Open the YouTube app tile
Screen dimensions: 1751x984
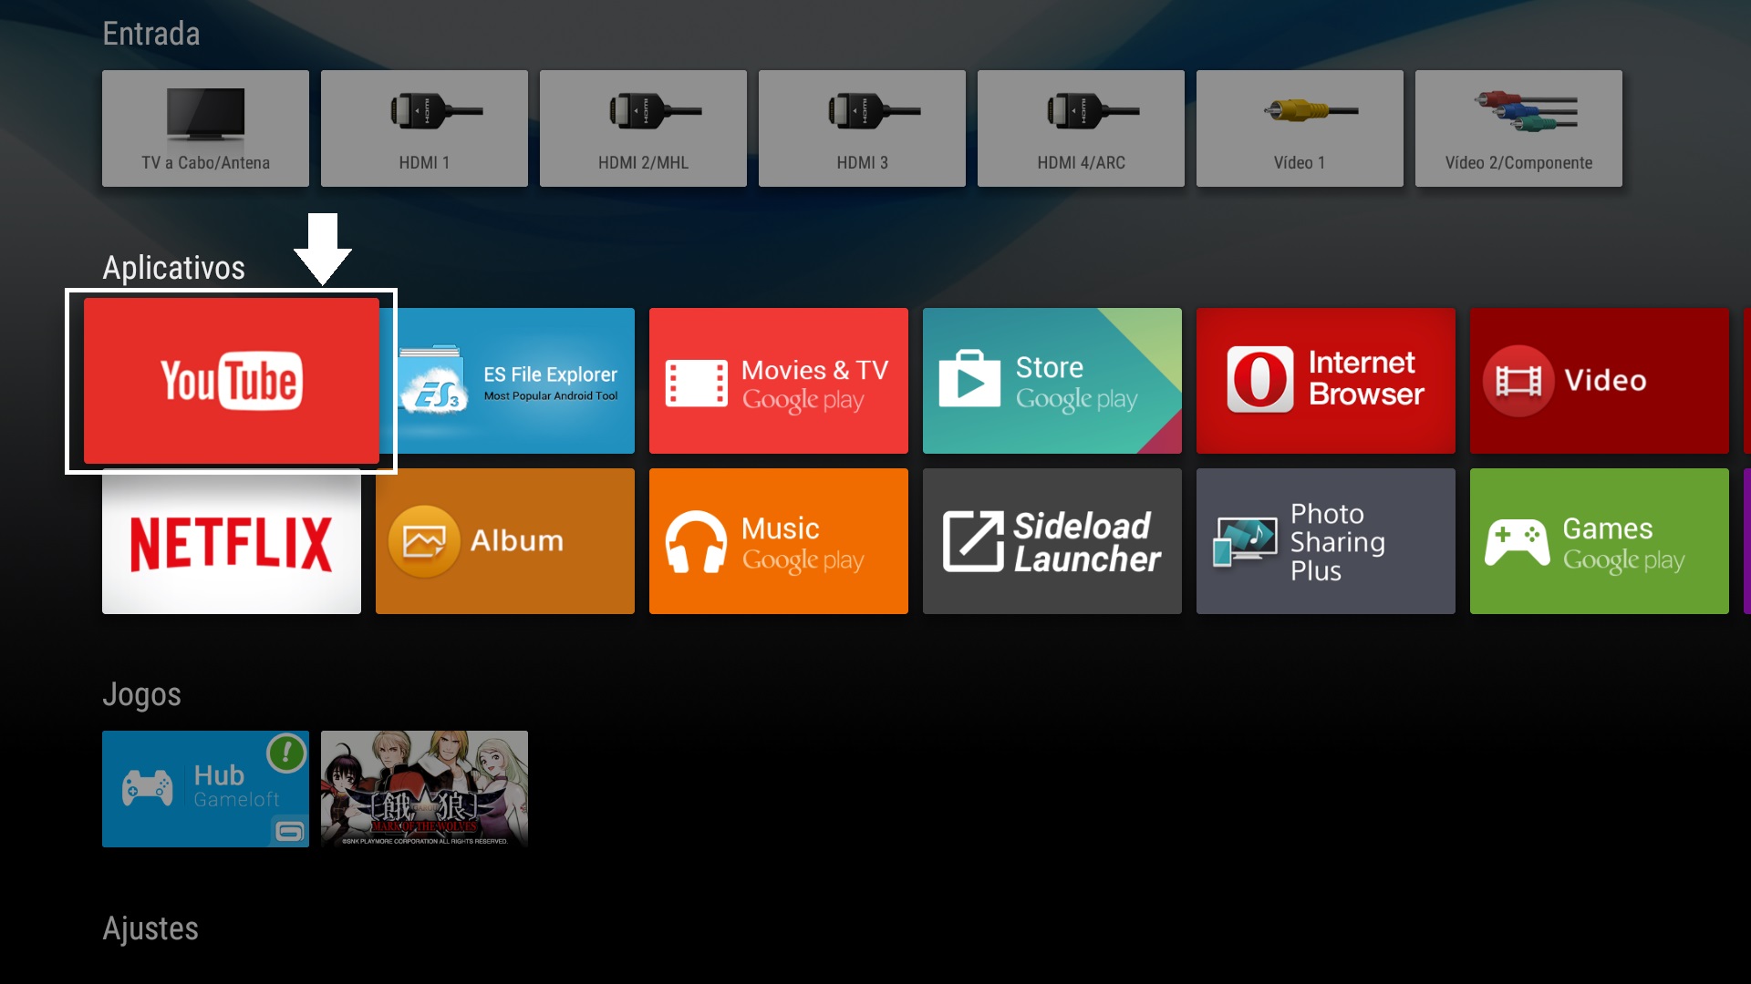click(232, 381)
